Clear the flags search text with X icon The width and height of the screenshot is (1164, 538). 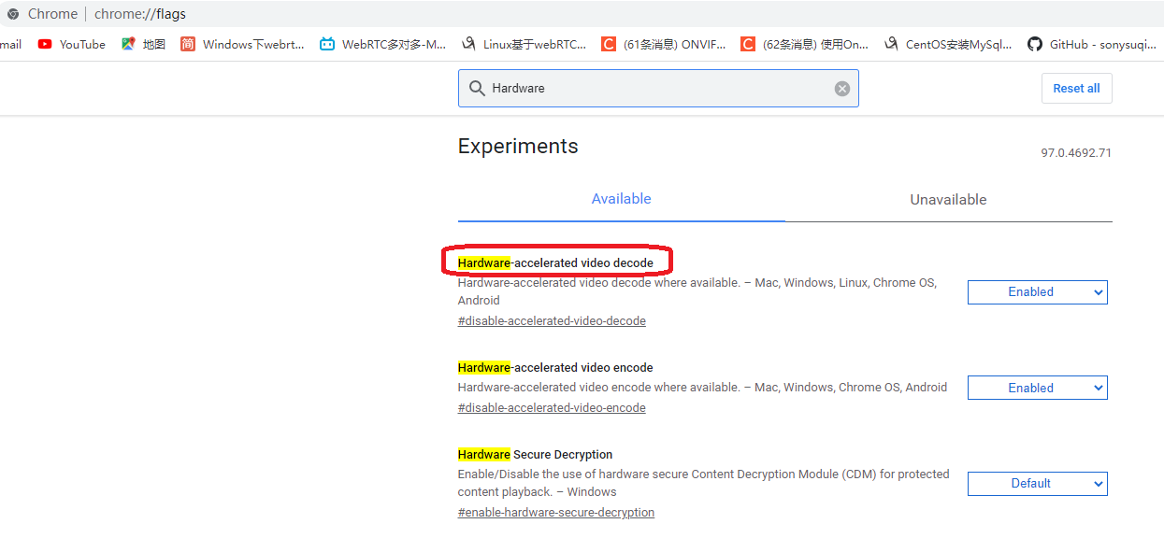pos(842,89)
